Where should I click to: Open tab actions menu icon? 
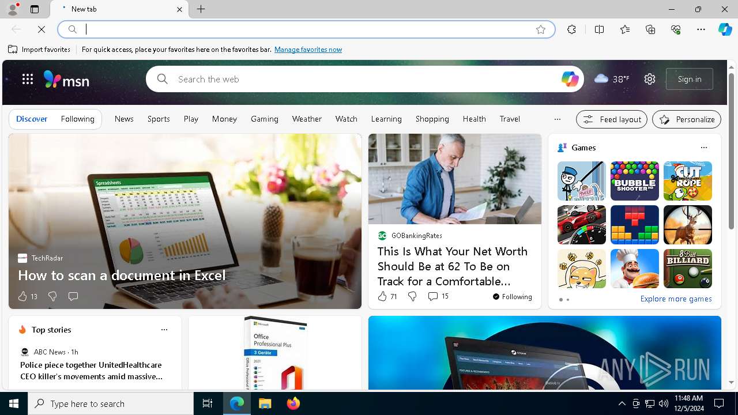pyautogui.click(x=35, y=9)
